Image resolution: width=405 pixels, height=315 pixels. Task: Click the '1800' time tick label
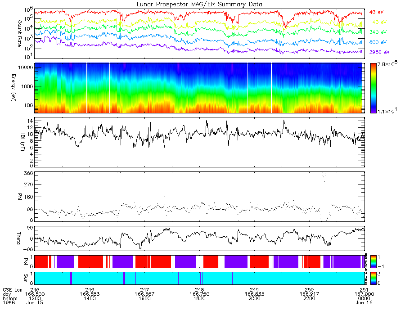(x=199, y=298)
